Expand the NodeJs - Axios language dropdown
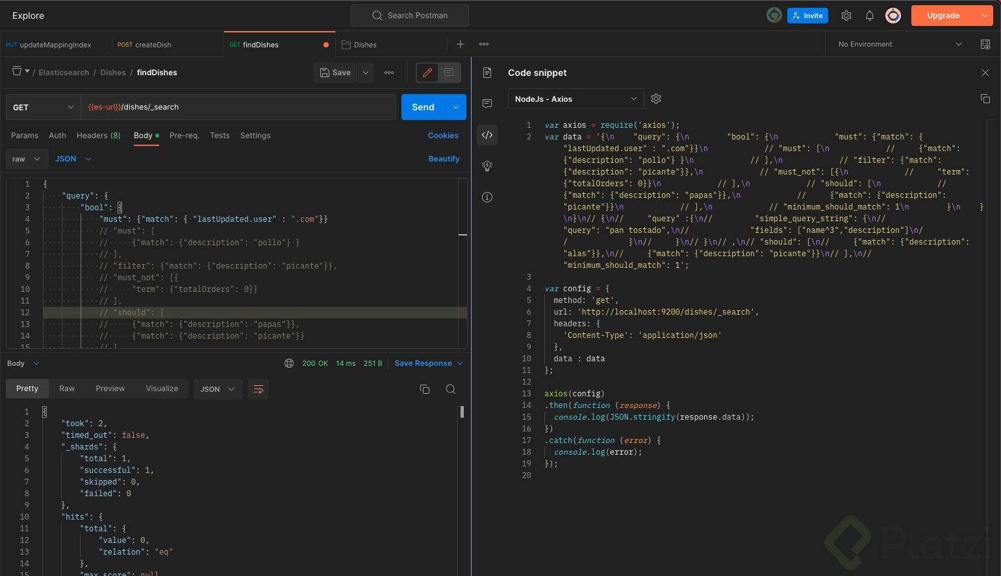Viewport: 1001px width, 576px height. point(576,99)
